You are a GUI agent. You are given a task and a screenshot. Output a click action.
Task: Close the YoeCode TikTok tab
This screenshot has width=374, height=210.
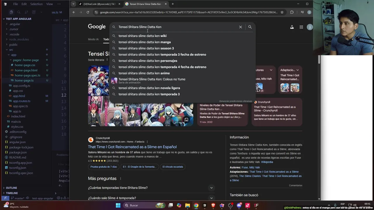119,4
